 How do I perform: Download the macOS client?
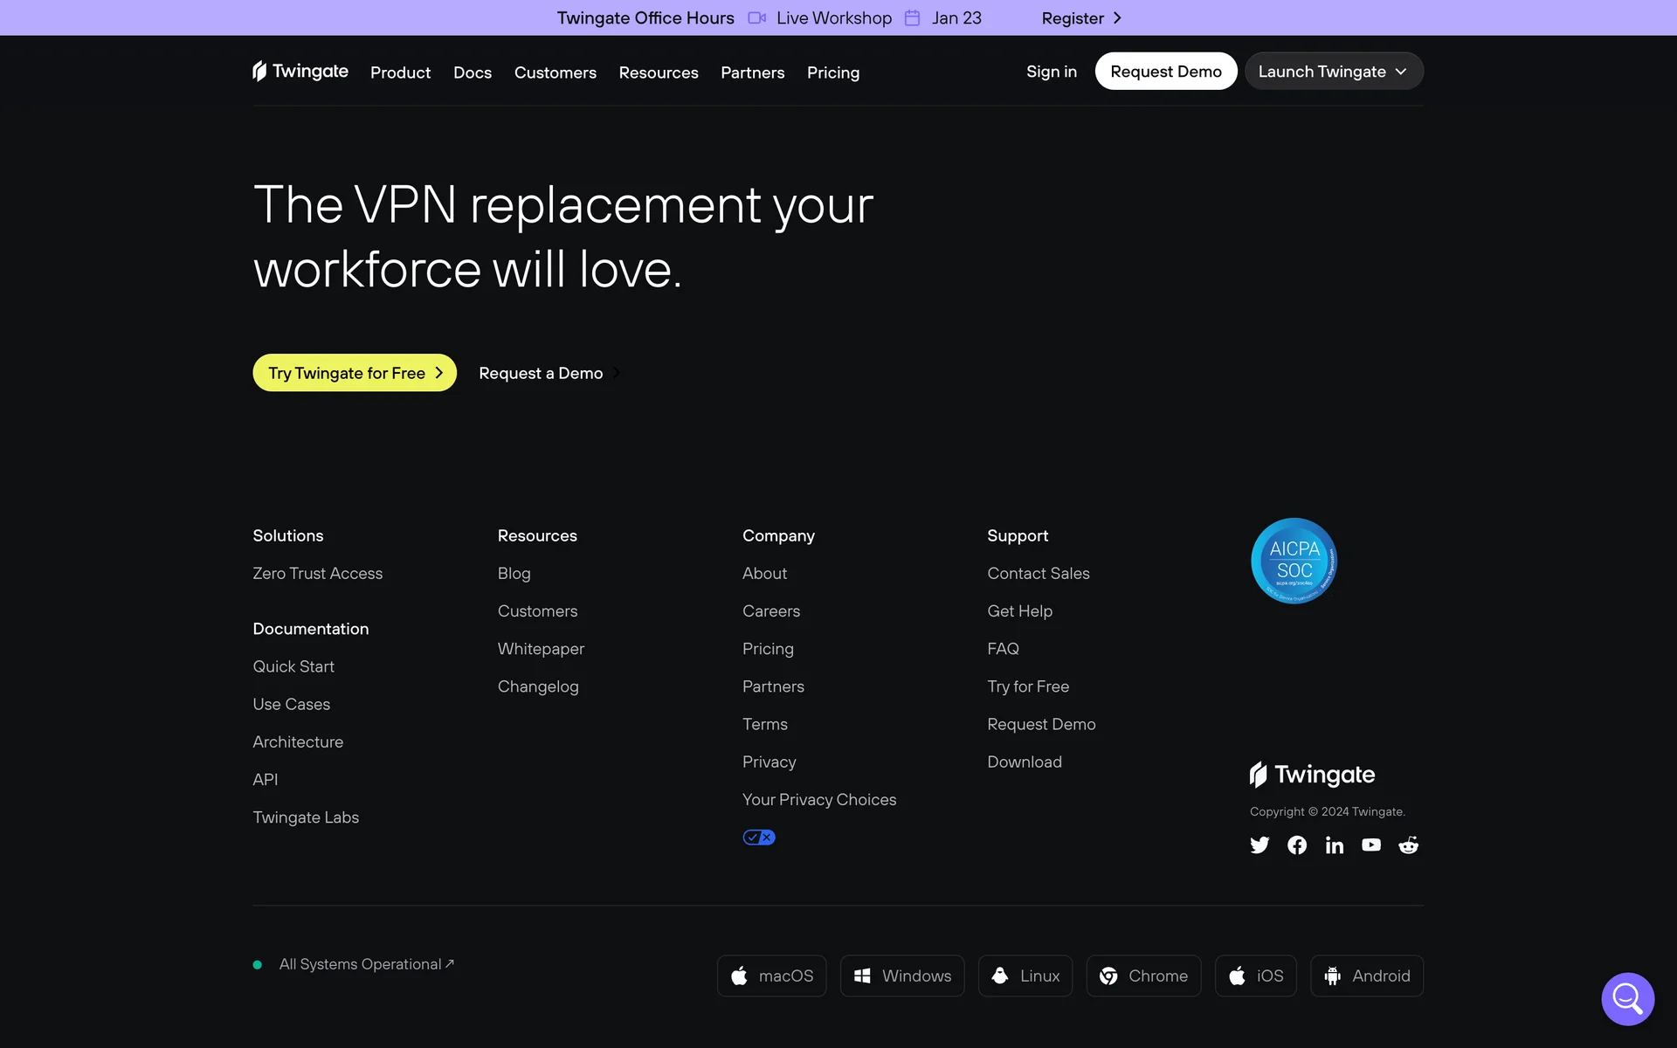(771, 976)
